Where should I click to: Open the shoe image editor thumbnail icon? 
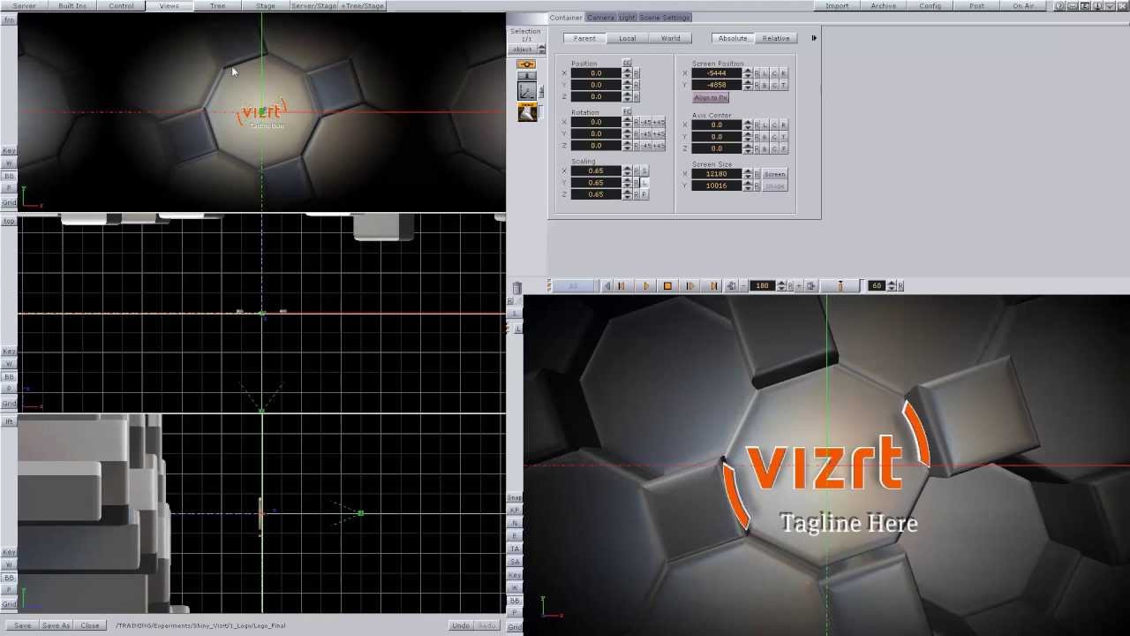(x=527, y=112)
